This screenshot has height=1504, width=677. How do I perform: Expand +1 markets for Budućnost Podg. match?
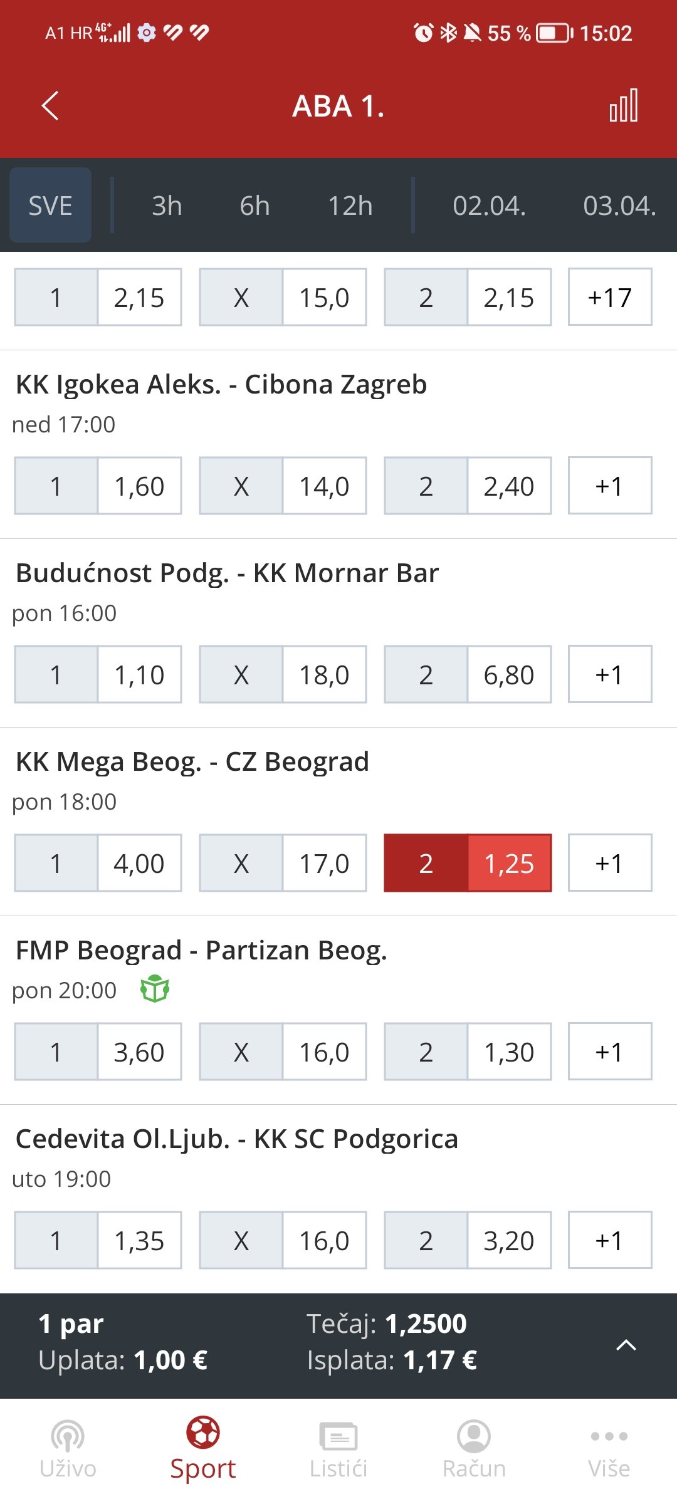pyautogui.click(x=610, y=674)
